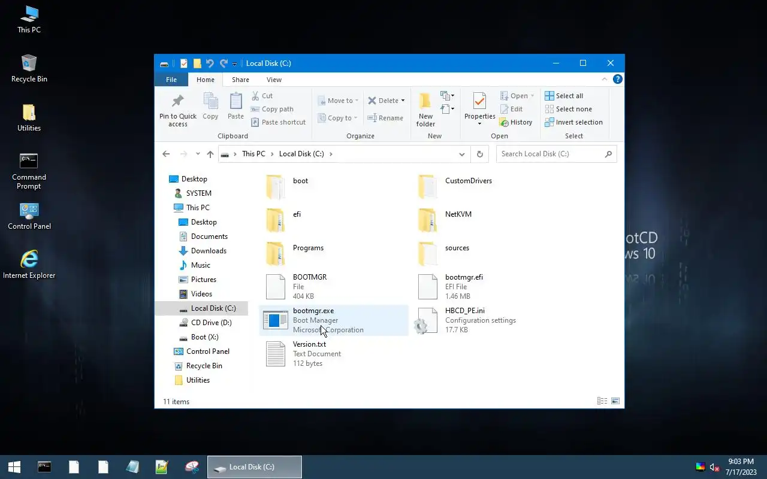767x479 pixels.
Task: Open the File explorer Help icon
Action: tap(618, 79)
